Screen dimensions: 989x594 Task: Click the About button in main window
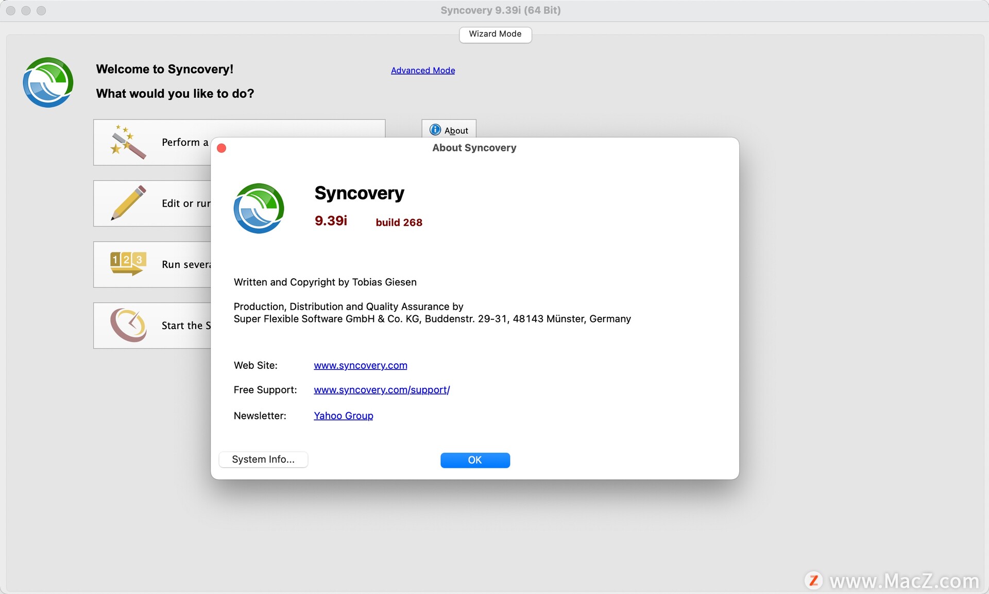click(x=449, y=130)
